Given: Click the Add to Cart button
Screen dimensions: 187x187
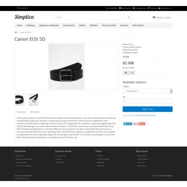Looking at the screenshot, I should click(x=148, y=109).
